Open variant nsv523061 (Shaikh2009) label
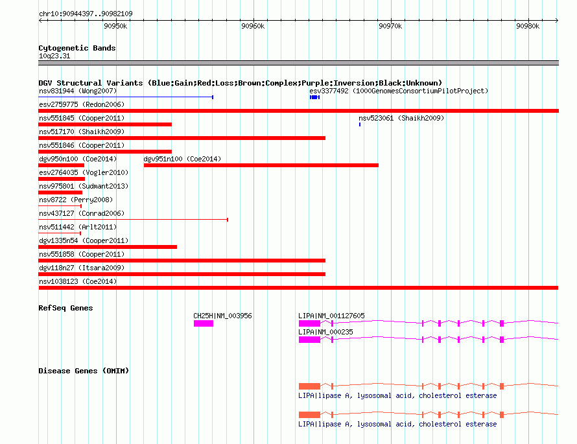 click(x=401, y=118)
